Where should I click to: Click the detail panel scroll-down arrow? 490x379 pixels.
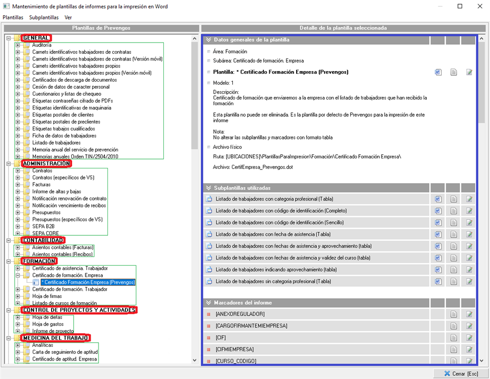click(482, 361)
